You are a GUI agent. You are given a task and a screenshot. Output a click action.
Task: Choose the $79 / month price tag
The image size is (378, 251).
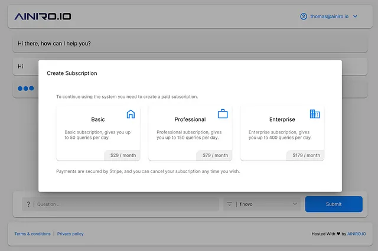coord(214,155)
